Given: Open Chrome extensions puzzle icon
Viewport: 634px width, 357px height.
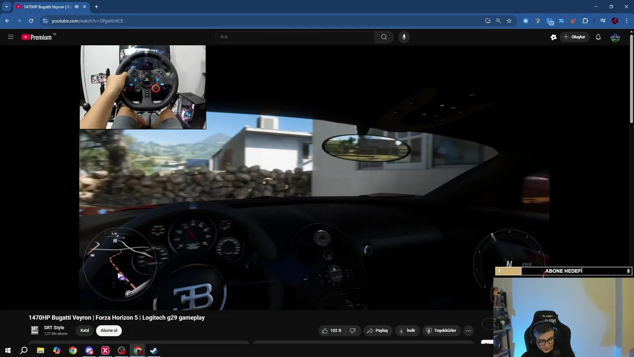Looking at the screenshot, I should point(585,21).
